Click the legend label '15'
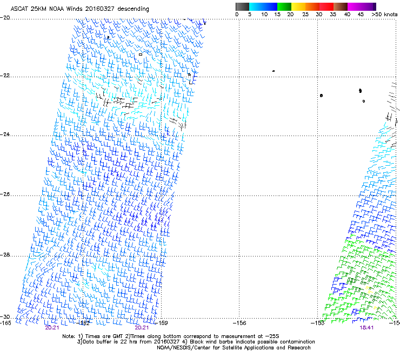 coord(277,15)
